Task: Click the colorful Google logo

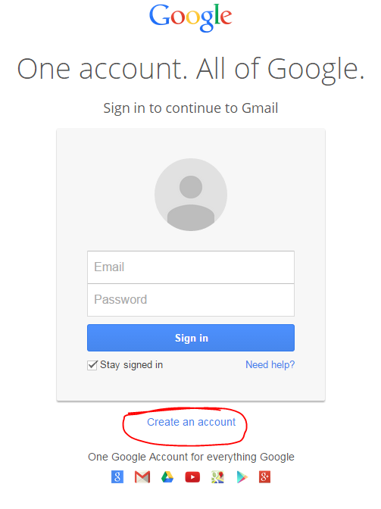Action: point(191,17)
